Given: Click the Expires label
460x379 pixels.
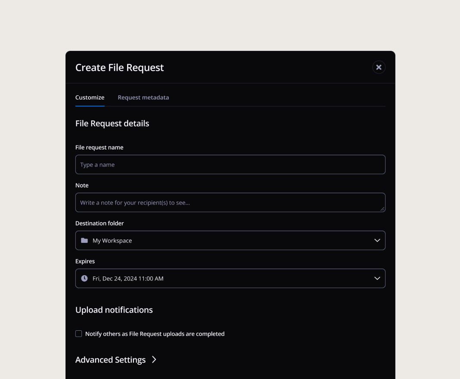Looking at the screenshot, I should click(x=85, y=261).
